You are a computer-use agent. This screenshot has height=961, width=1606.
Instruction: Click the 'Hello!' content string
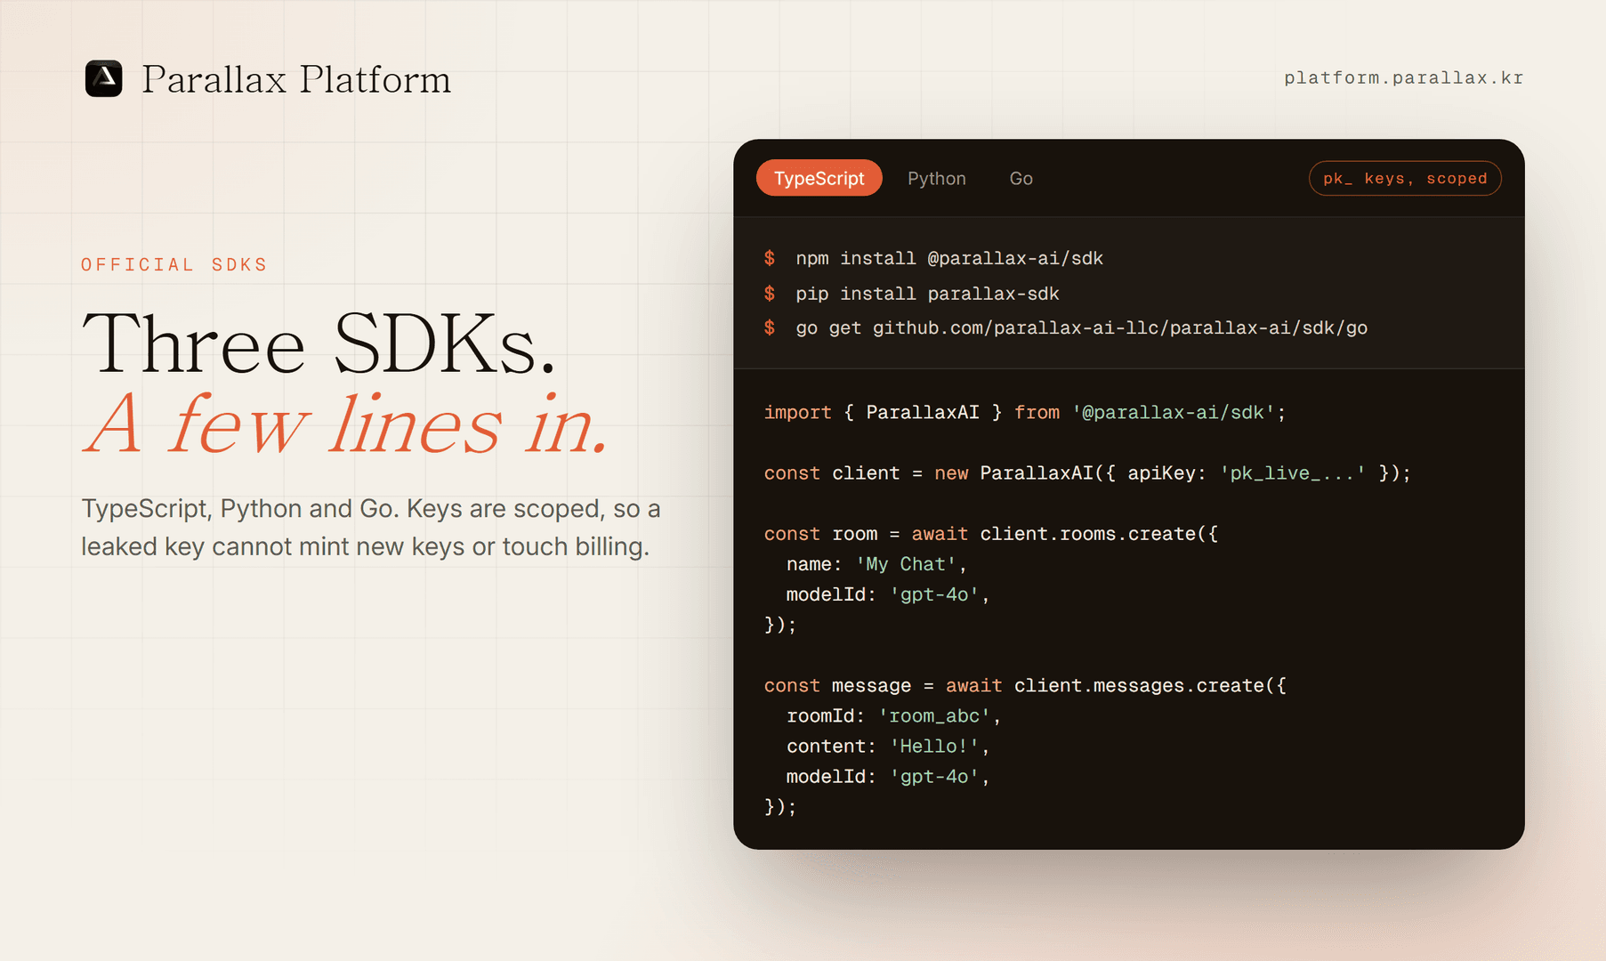[934, 747]
